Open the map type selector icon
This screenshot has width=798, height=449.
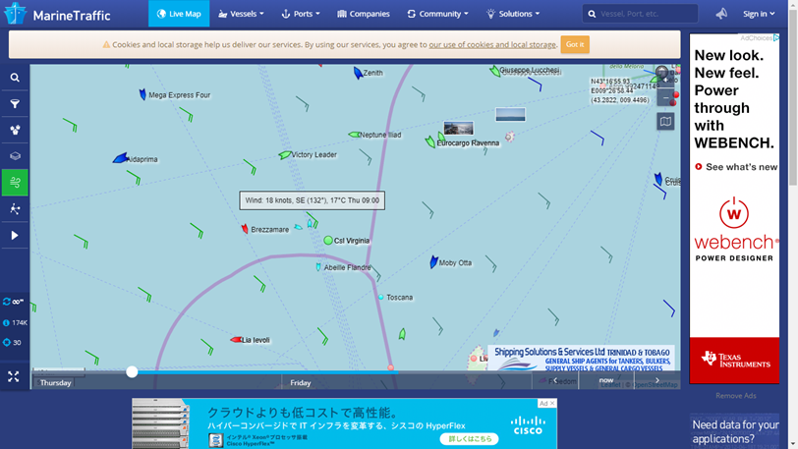pyautogui.click(x=665, y=121)
